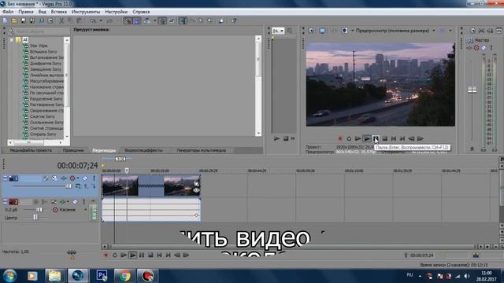Toggle the Enable Snapping toolbar button
This screenshot has height=283, width=504.
128,21
